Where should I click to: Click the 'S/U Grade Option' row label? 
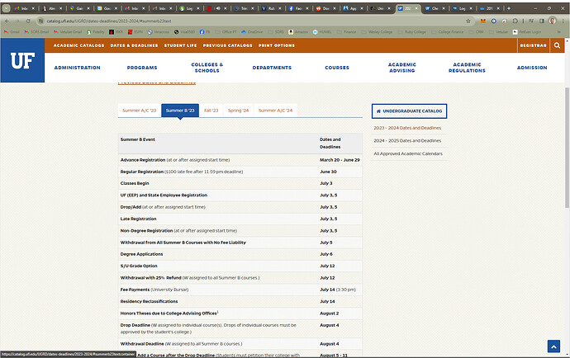(x=139, y=266)
